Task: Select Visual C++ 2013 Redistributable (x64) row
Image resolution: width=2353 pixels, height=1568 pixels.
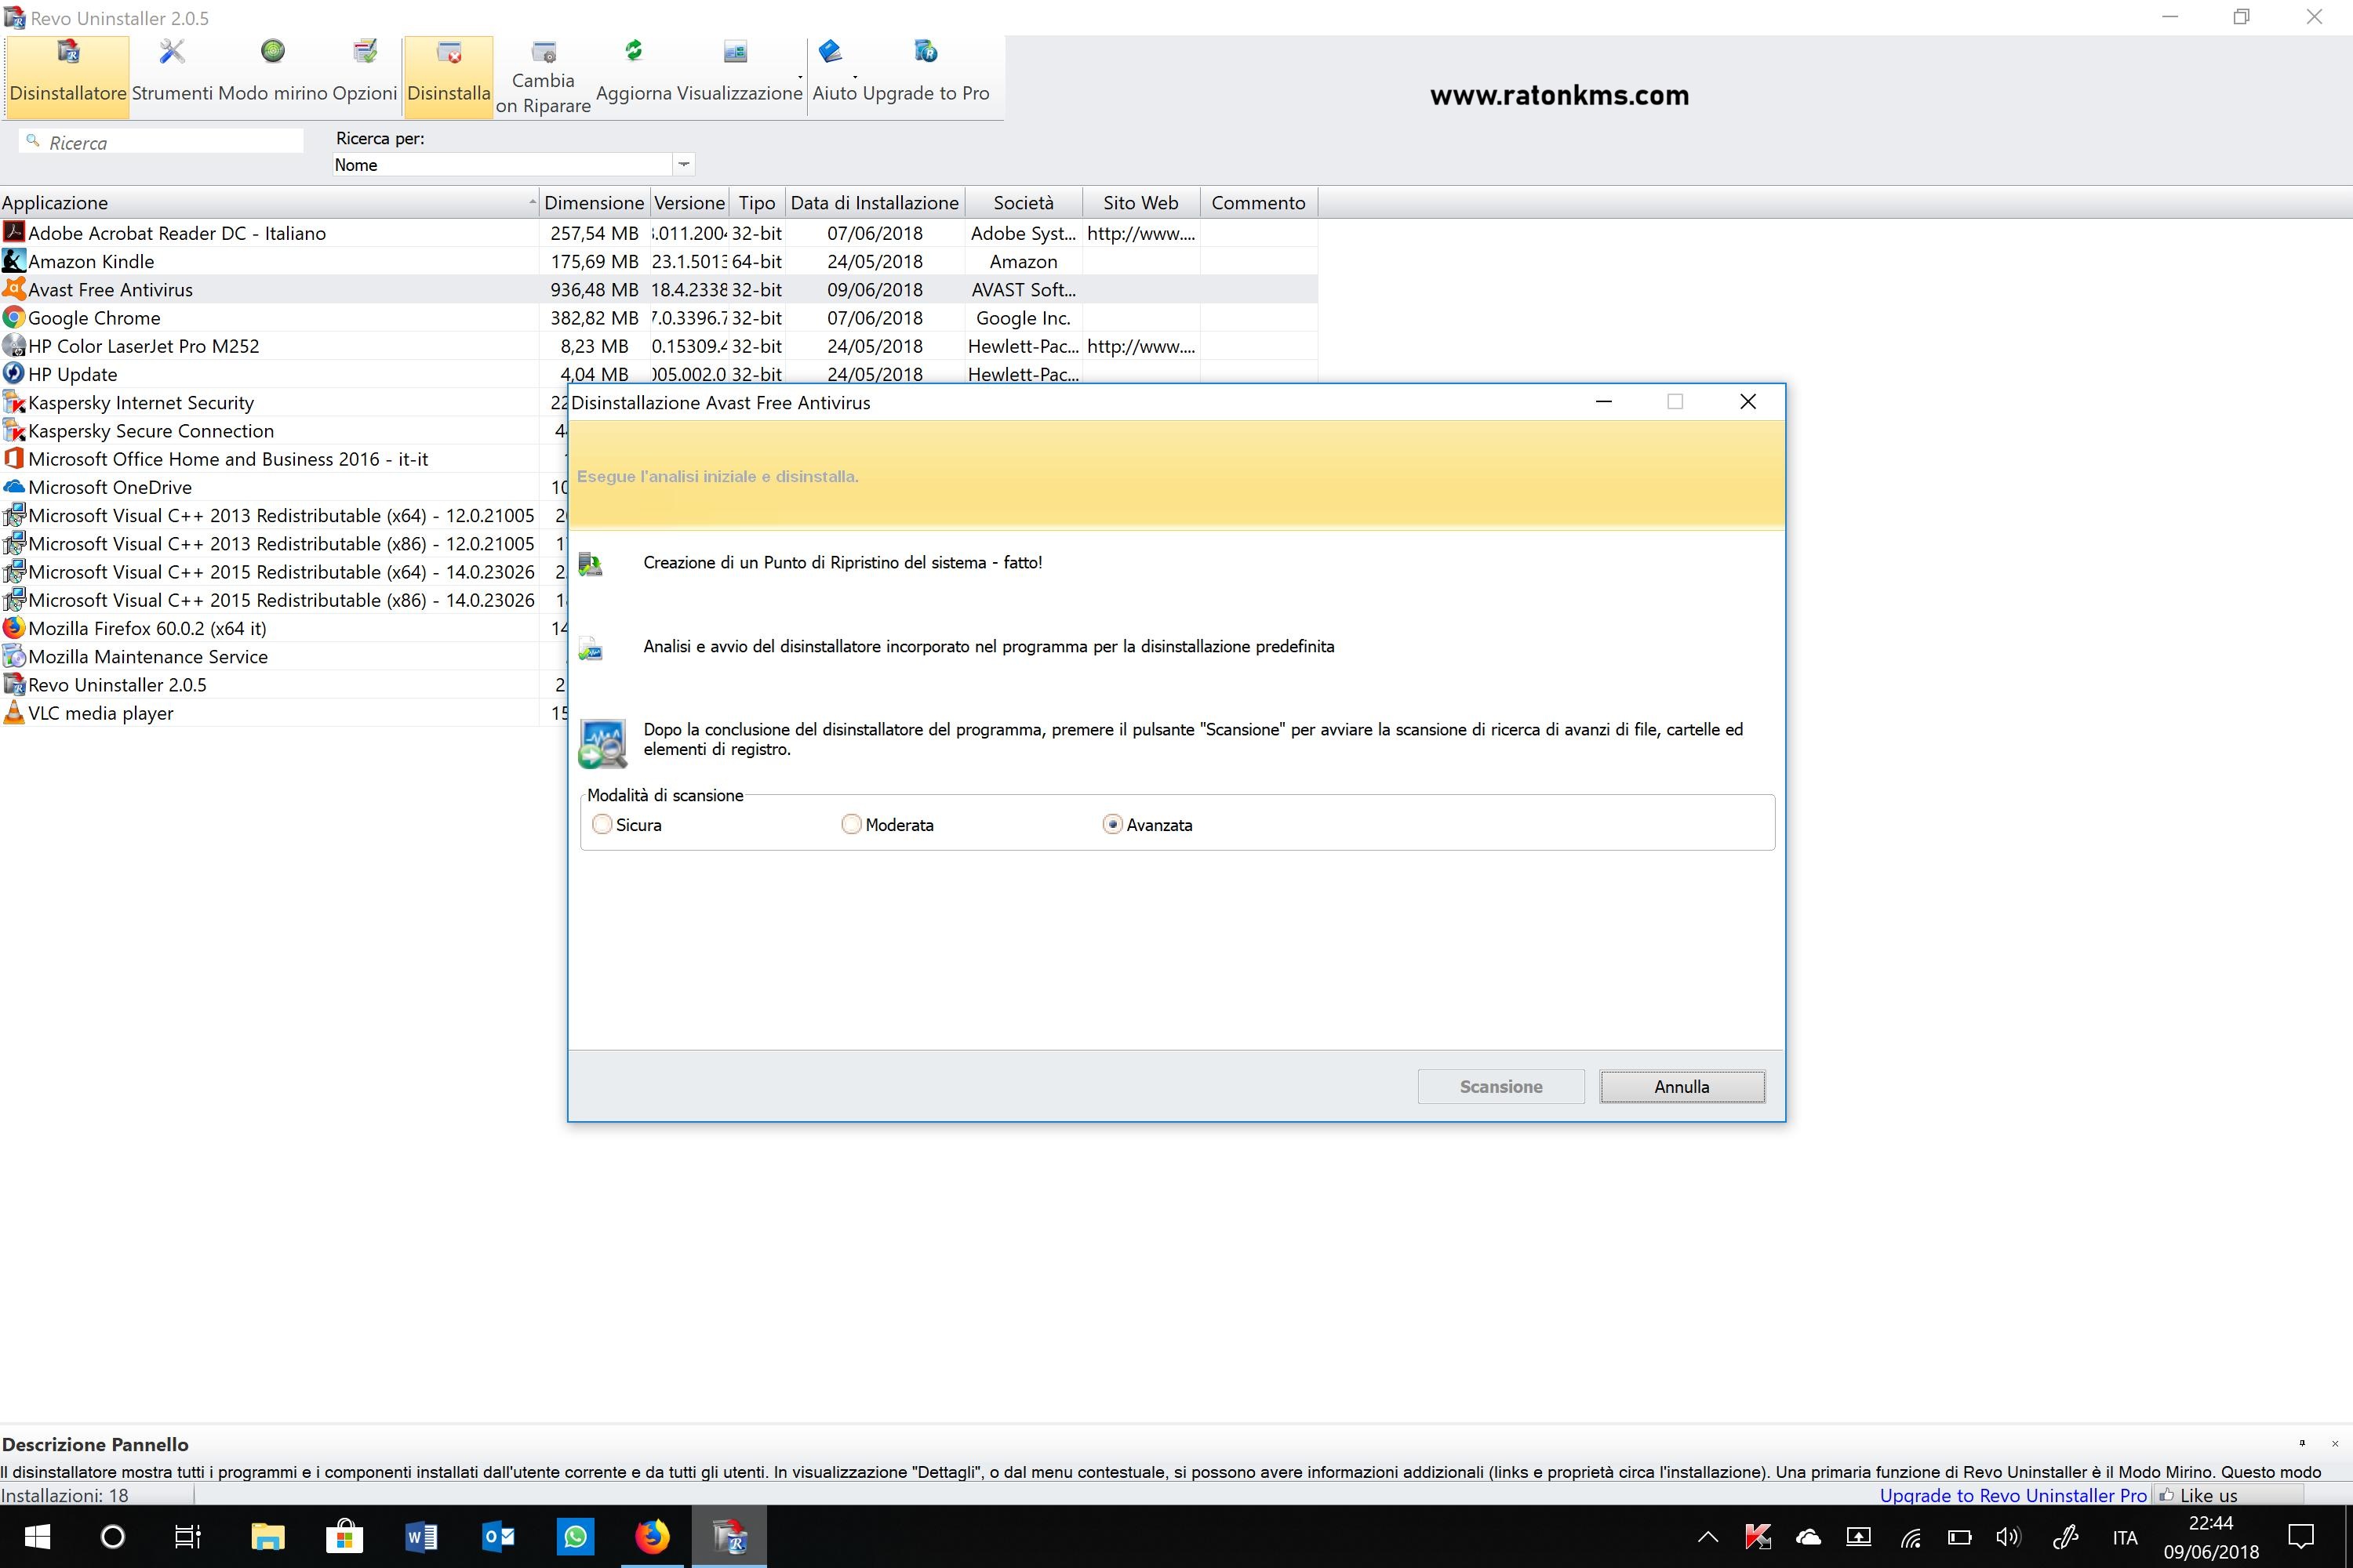Action: [283, 515]
